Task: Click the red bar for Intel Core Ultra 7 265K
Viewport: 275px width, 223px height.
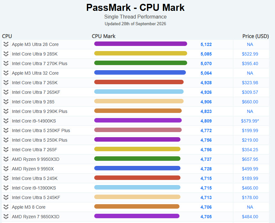Action: [x=139, y=82]
